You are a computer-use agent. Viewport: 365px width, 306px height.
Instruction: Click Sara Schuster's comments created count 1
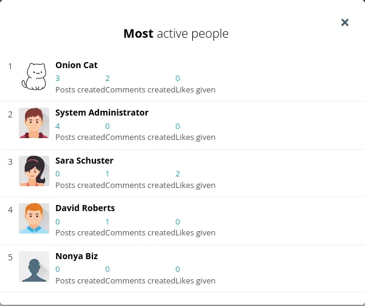point(108,174)
